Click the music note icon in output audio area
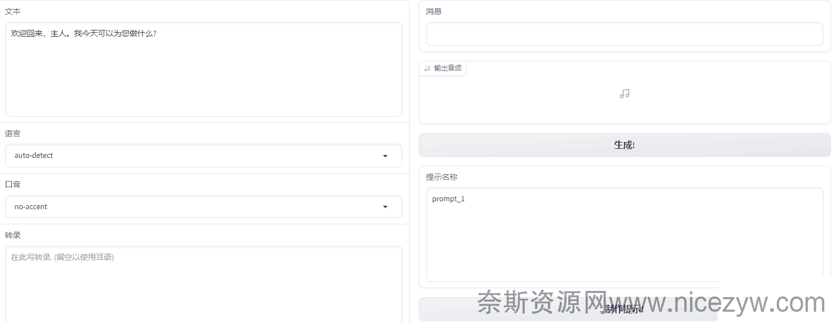 (x=625, y=94)
